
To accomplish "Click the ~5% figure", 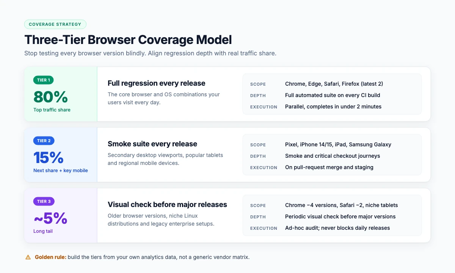I will (x=50, y=218).
